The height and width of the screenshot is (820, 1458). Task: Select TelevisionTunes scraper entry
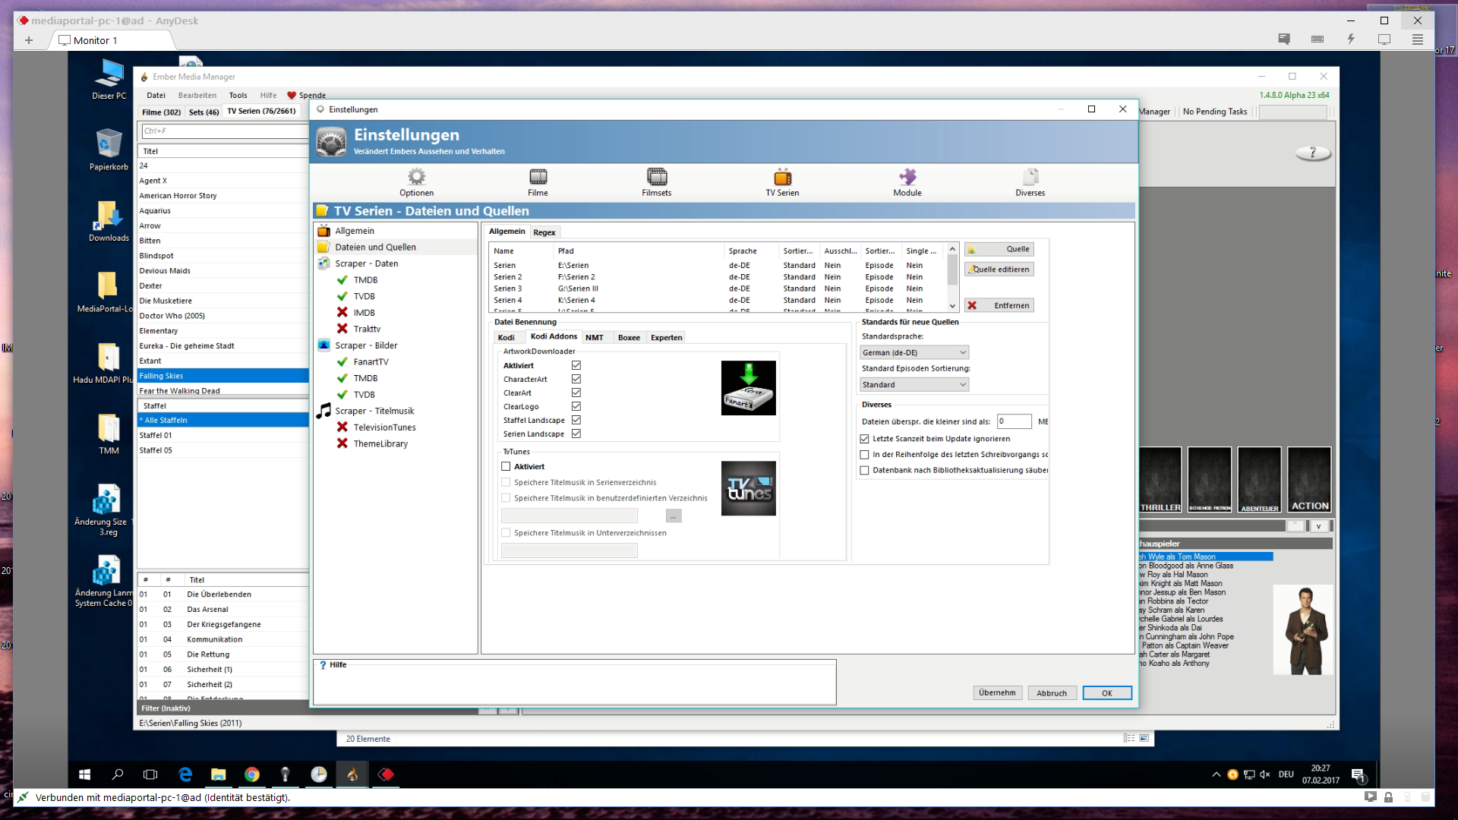coord(384,427)
